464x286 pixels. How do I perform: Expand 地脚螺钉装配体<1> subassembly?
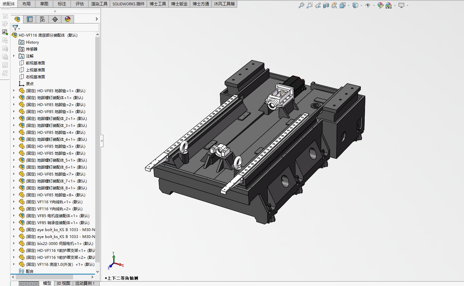[14, 98]
